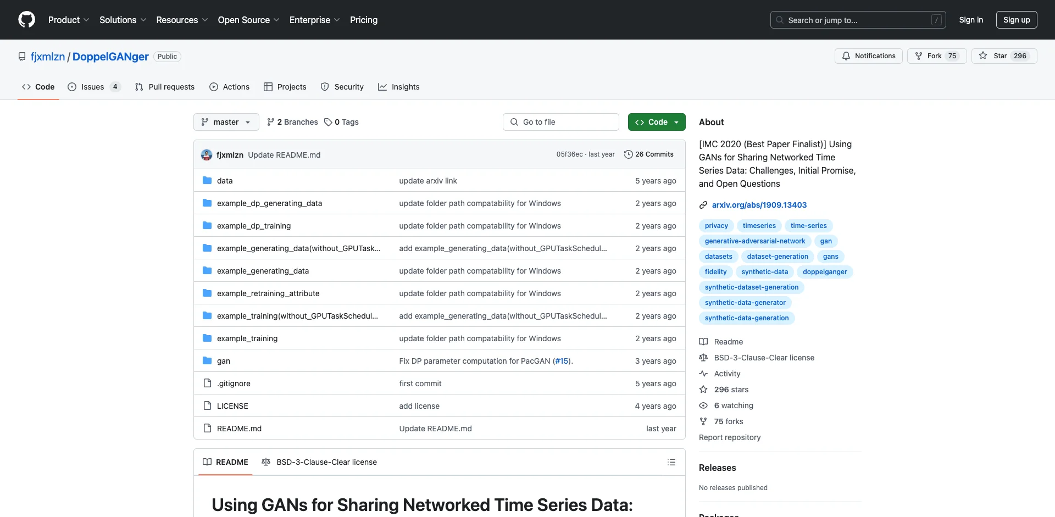The width and height of the screenshot is (1055, 517).
Task: Click the Sign up button
Action: 1017,20
